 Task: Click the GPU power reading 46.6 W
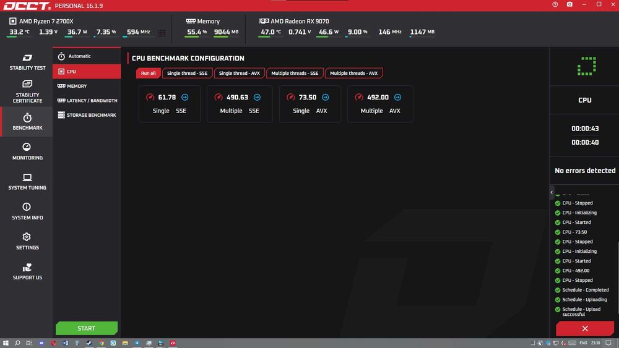tap(329, 32)
